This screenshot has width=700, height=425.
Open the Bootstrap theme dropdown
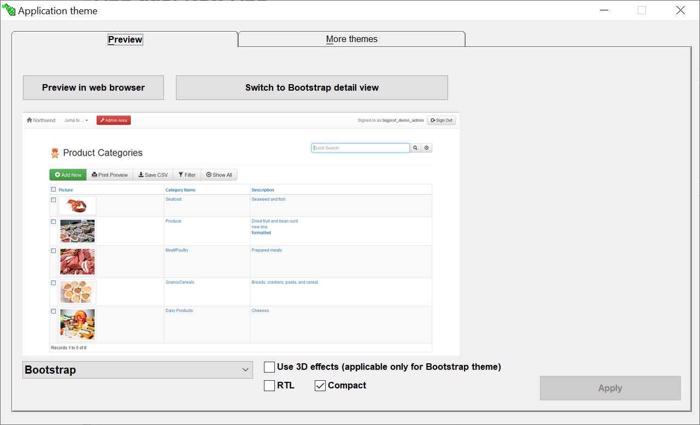click(x=137, y=370)
